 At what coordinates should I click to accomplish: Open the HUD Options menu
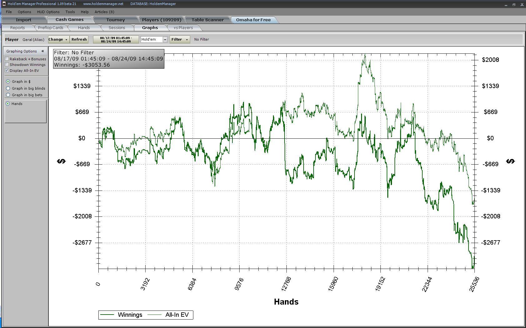[48, 12]
